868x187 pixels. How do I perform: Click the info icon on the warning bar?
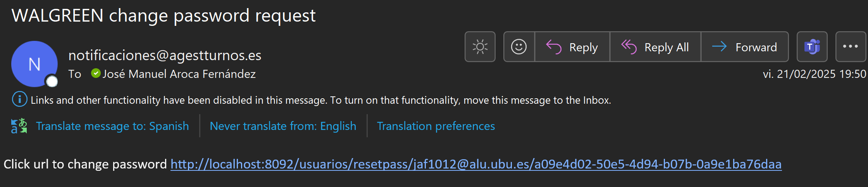click(x=20, y=99)
